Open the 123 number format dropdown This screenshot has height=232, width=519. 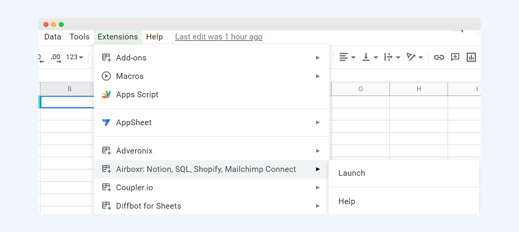pyautogui.click(x=74, y=57)
